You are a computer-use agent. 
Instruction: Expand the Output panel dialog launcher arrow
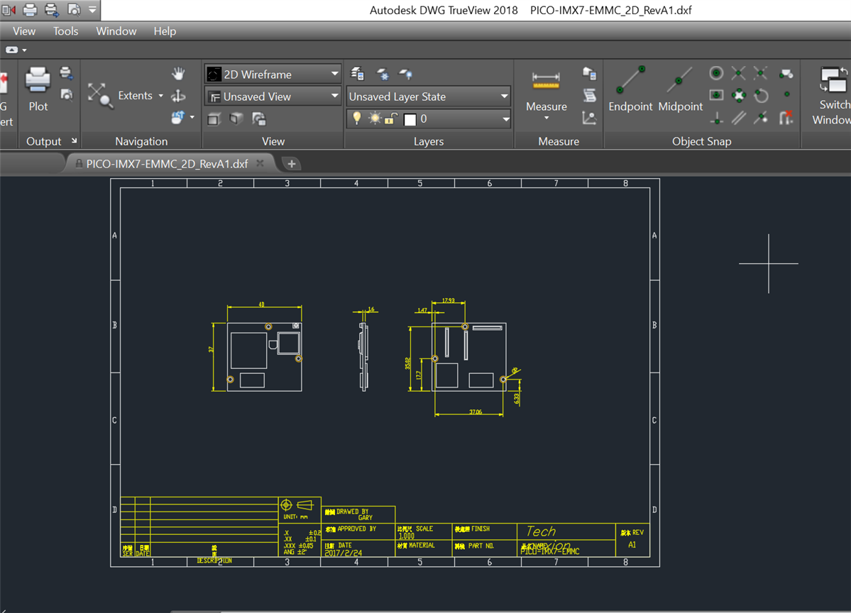[74, 141]
